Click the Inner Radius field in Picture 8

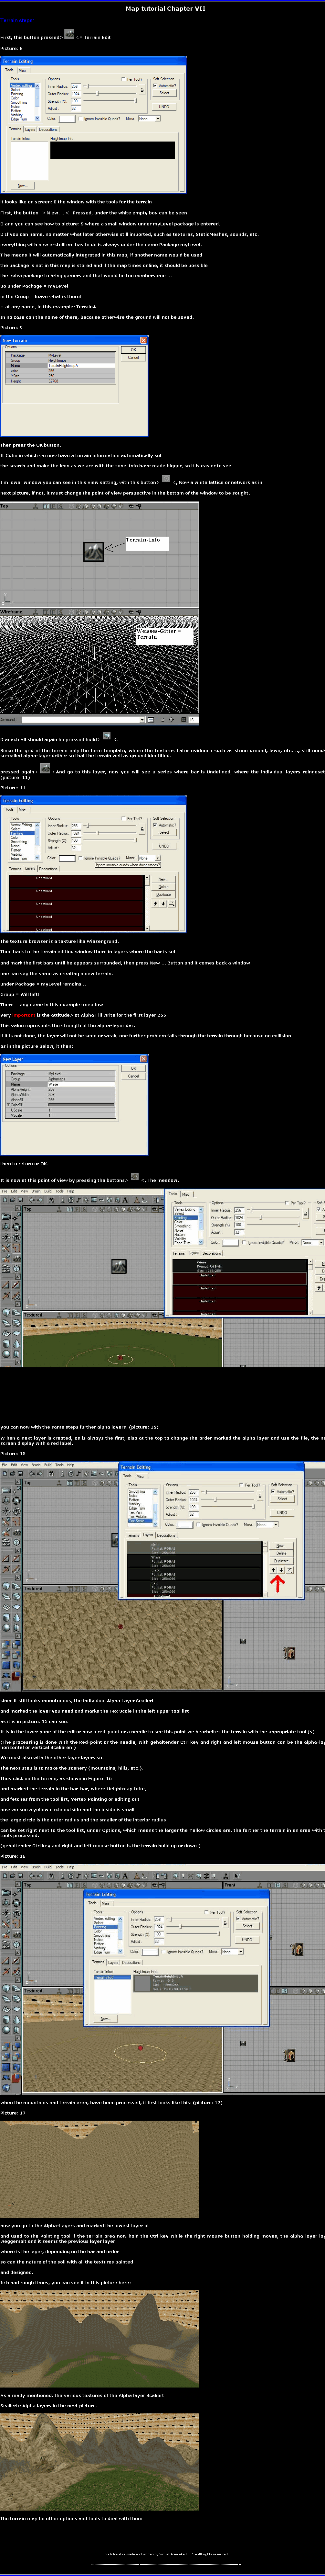tap(76, 86)
